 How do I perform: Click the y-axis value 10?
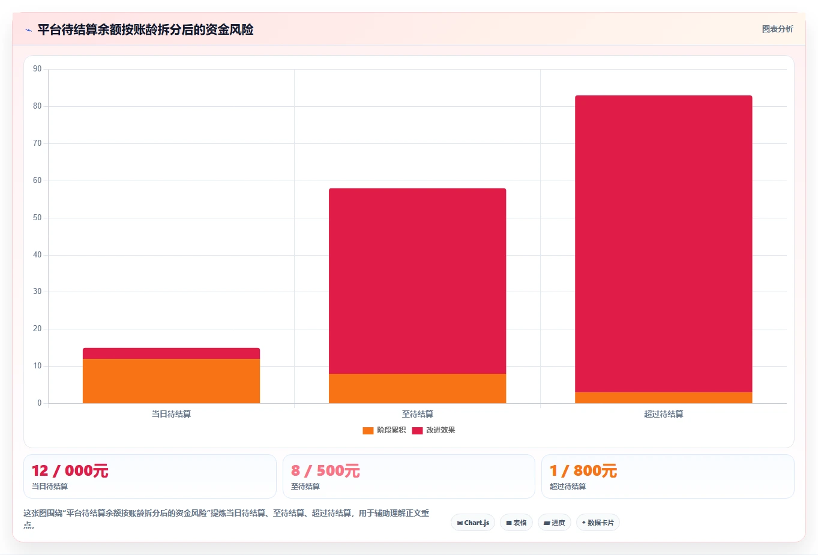[37, 366]
